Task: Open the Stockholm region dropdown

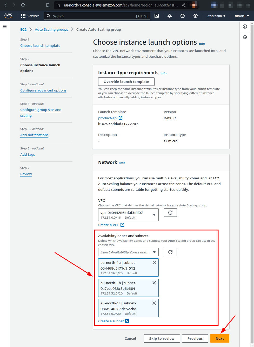Action: [x=216, y=16]
